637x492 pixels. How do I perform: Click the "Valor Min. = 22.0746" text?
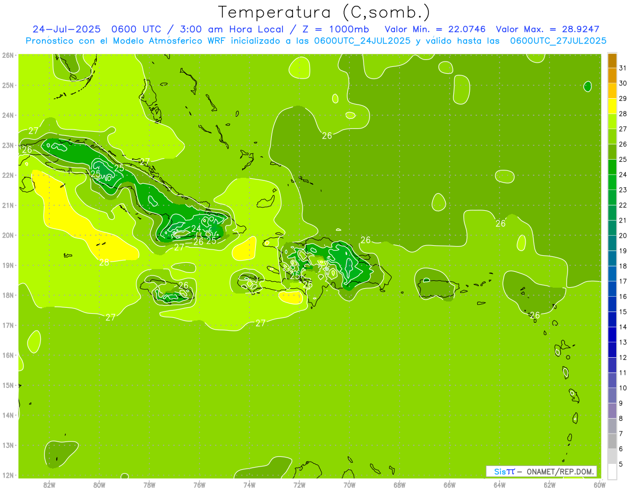(x=435, y=29)
